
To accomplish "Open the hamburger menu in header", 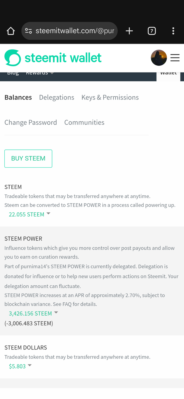I will pos(175,58).
